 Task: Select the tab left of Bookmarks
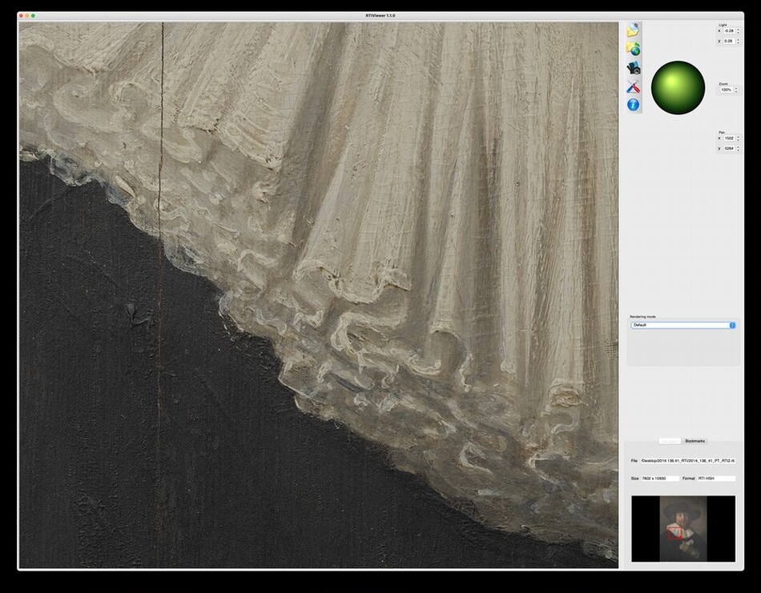point(670,441)
